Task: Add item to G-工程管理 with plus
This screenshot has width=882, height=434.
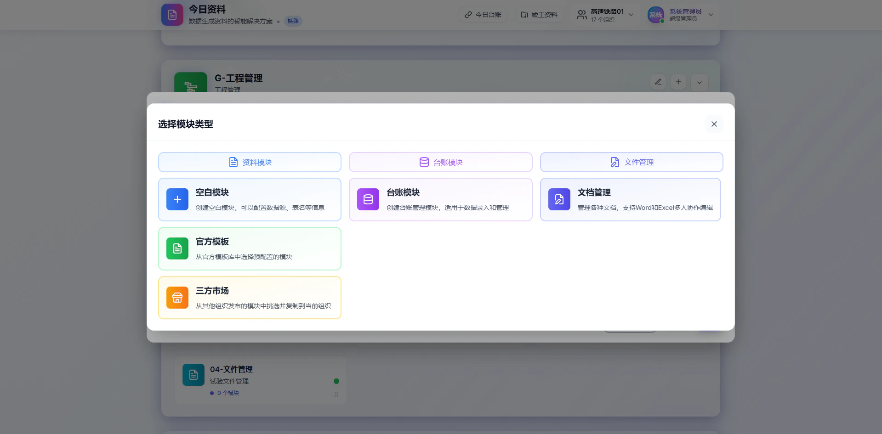Action: (678, 82)
